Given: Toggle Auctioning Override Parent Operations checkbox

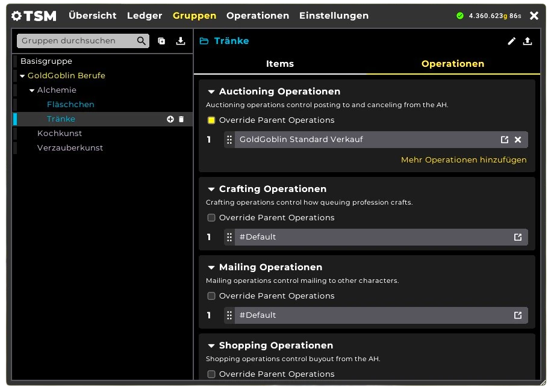Looking at the screenshot, I should coord(211,120).
